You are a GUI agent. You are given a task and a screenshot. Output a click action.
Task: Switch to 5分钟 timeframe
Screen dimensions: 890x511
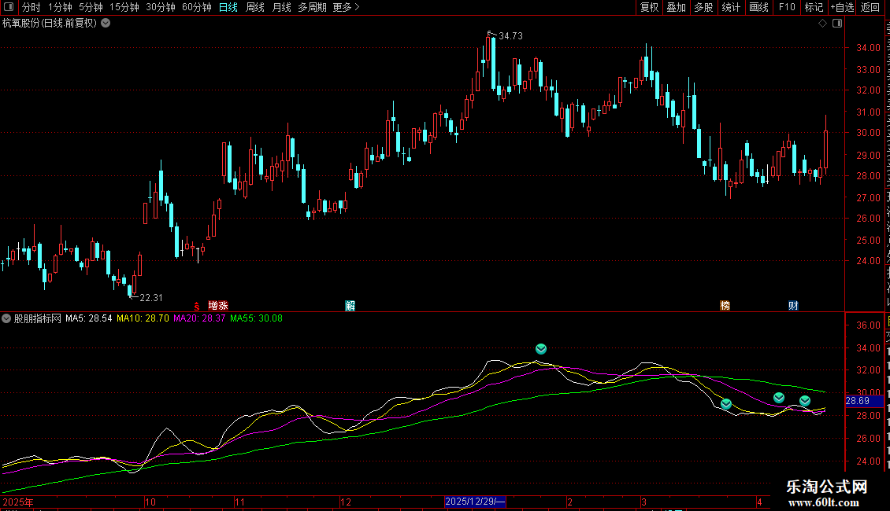click(x=91, y=7)
